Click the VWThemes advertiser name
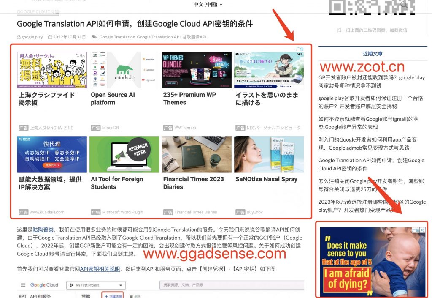This screenshot has height=298, width=432. [x=185, y=128]
